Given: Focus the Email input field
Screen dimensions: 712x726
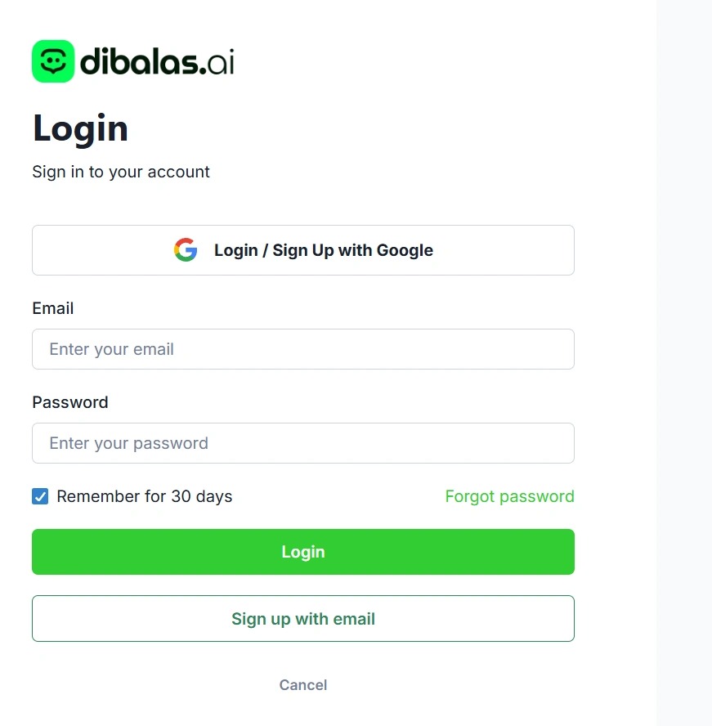Looking at the screenshot, I should [303, 349].
